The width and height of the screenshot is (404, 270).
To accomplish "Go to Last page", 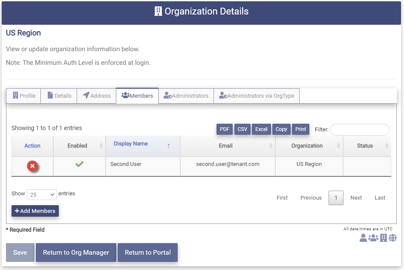I will (x=380, y=198).
